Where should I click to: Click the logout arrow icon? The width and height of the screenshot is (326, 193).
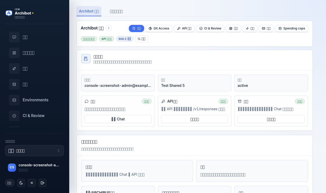coord(43,183)
